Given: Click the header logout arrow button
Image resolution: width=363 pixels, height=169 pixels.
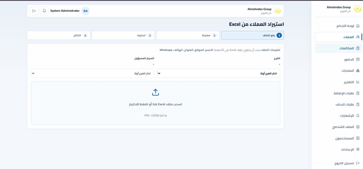Looking at the screenshot, I should tap(34, 11).
